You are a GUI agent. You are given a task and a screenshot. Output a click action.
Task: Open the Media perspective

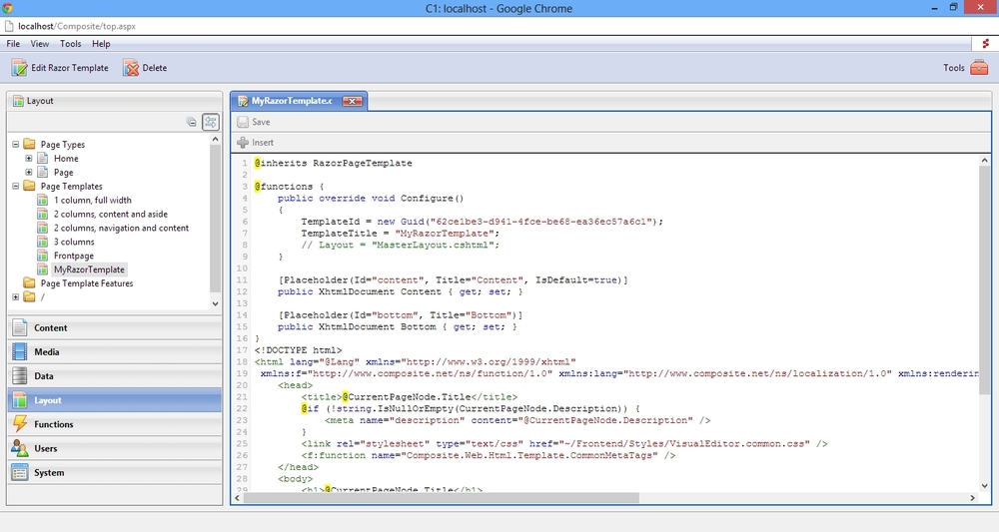click(x=46, y=351)
